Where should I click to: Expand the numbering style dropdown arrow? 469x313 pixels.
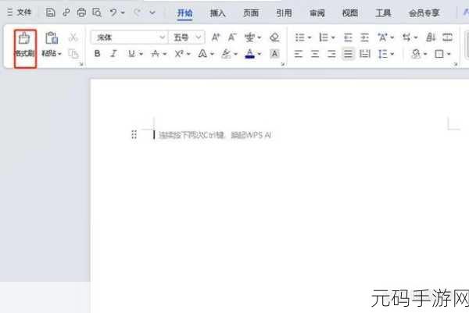333,38
